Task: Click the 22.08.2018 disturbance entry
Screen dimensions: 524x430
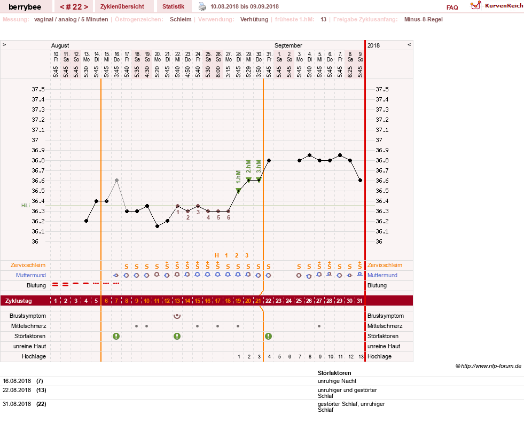Action: [25, 390]
